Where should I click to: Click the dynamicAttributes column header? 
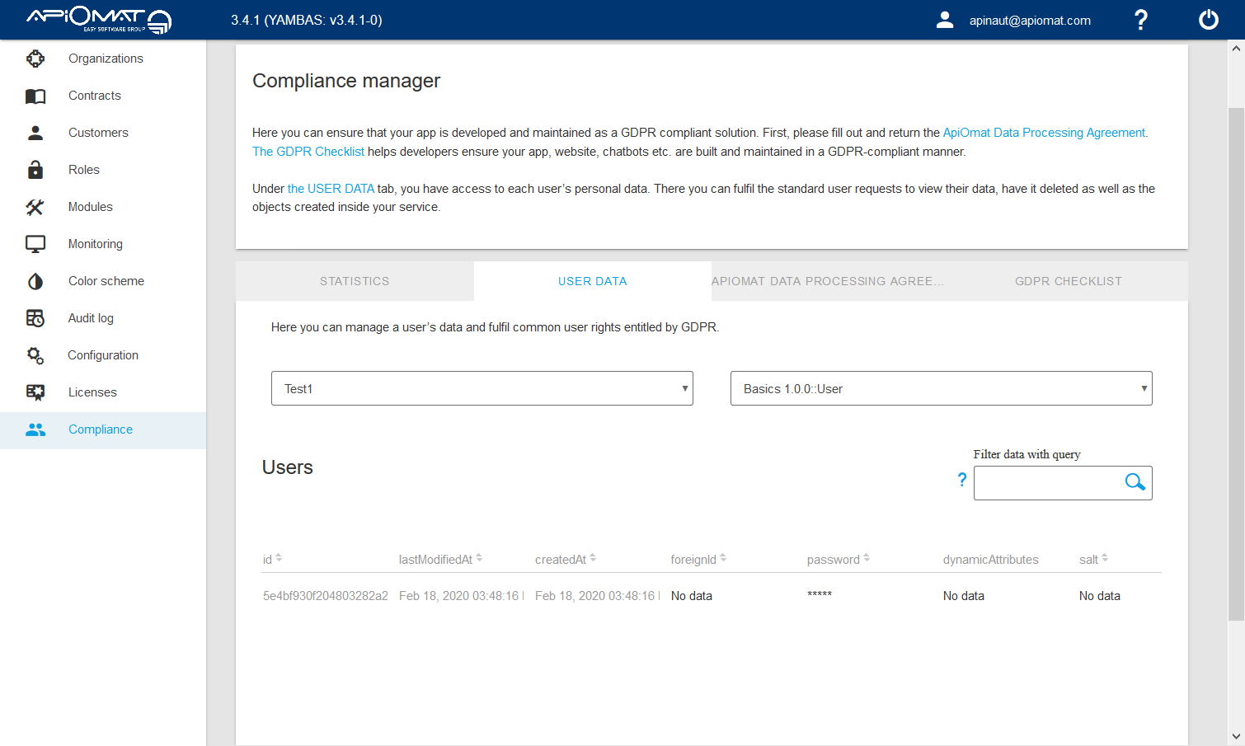coord(991,560)
